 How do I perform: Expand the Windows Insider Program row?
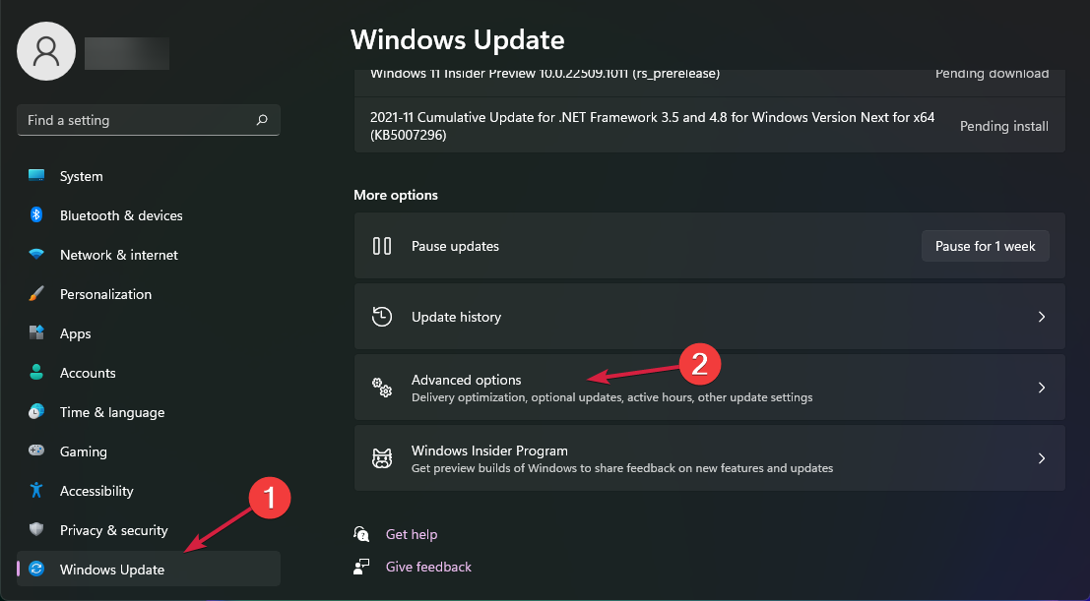click(709, 457)
